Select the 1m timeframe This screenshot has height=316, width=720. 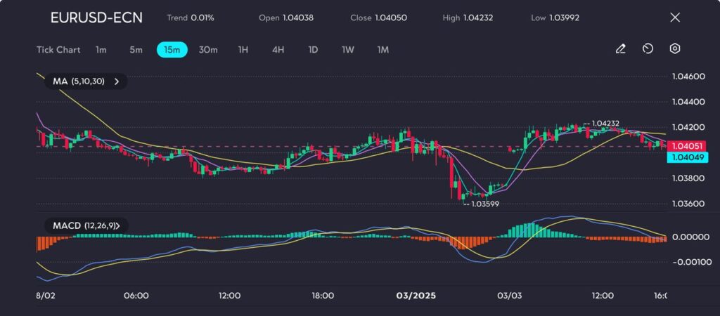[101, 50]
